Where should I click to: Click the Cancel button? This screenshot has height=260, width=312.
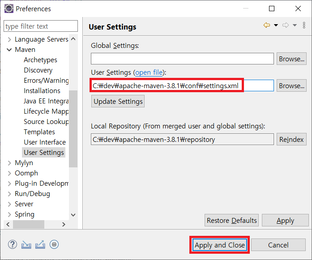pyautogui.click(x=278, y=245)
